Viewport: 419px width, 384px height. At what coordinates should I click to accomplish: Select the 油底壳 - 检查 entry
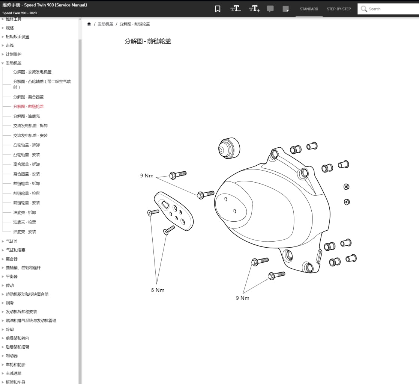click(x=24, y=222)
